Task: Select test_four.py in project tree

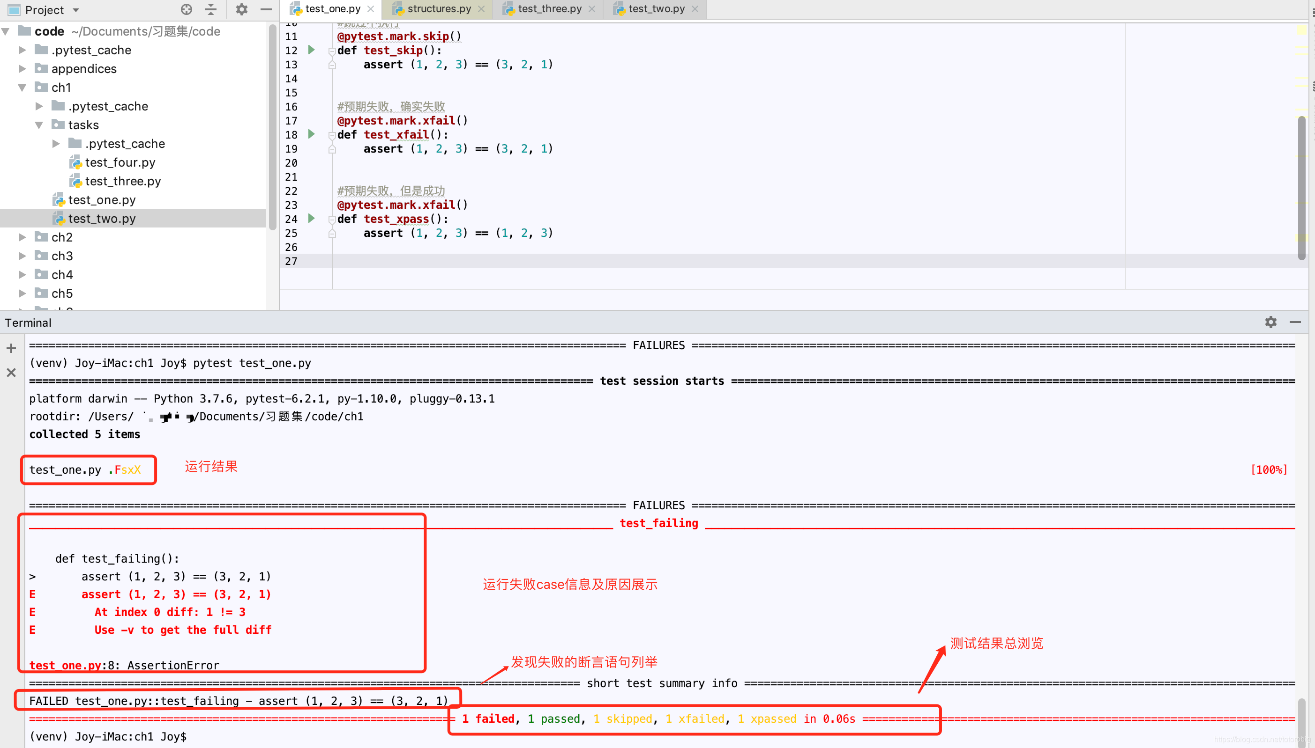Action: [x=120, y=162]
